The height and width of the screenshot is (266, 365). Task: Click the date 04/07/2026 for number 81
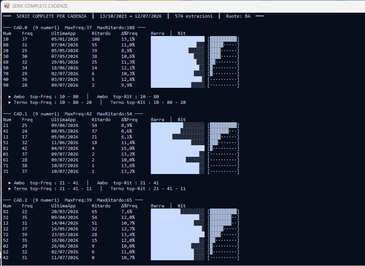point(65,148)
